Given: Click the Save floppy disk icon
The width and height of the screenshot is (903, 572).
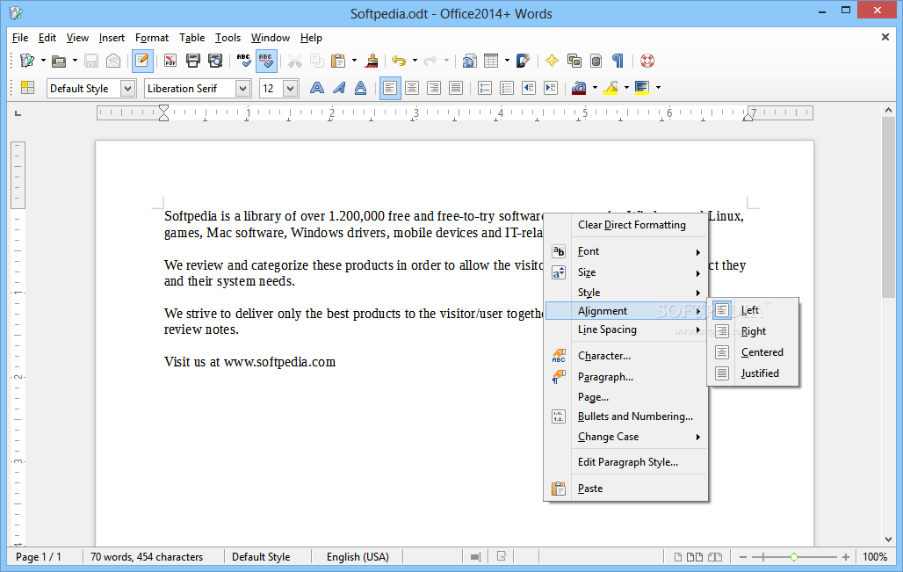Looking at the screenshot, I should [x=91, y=61].
